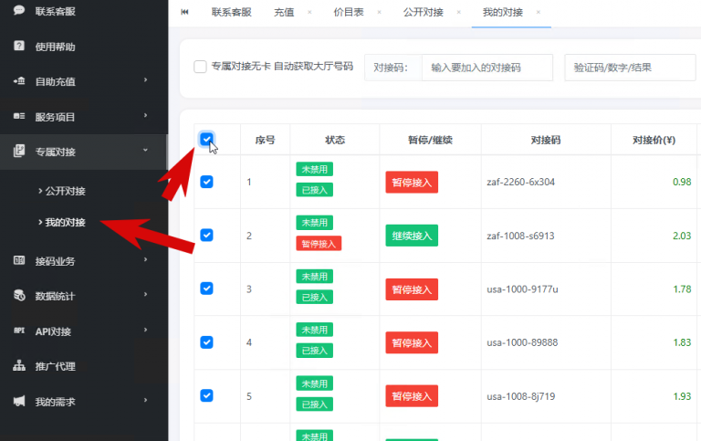Expand the 自助充值 menu chevron
Screen dimensions: 701x441
point(145,80)
